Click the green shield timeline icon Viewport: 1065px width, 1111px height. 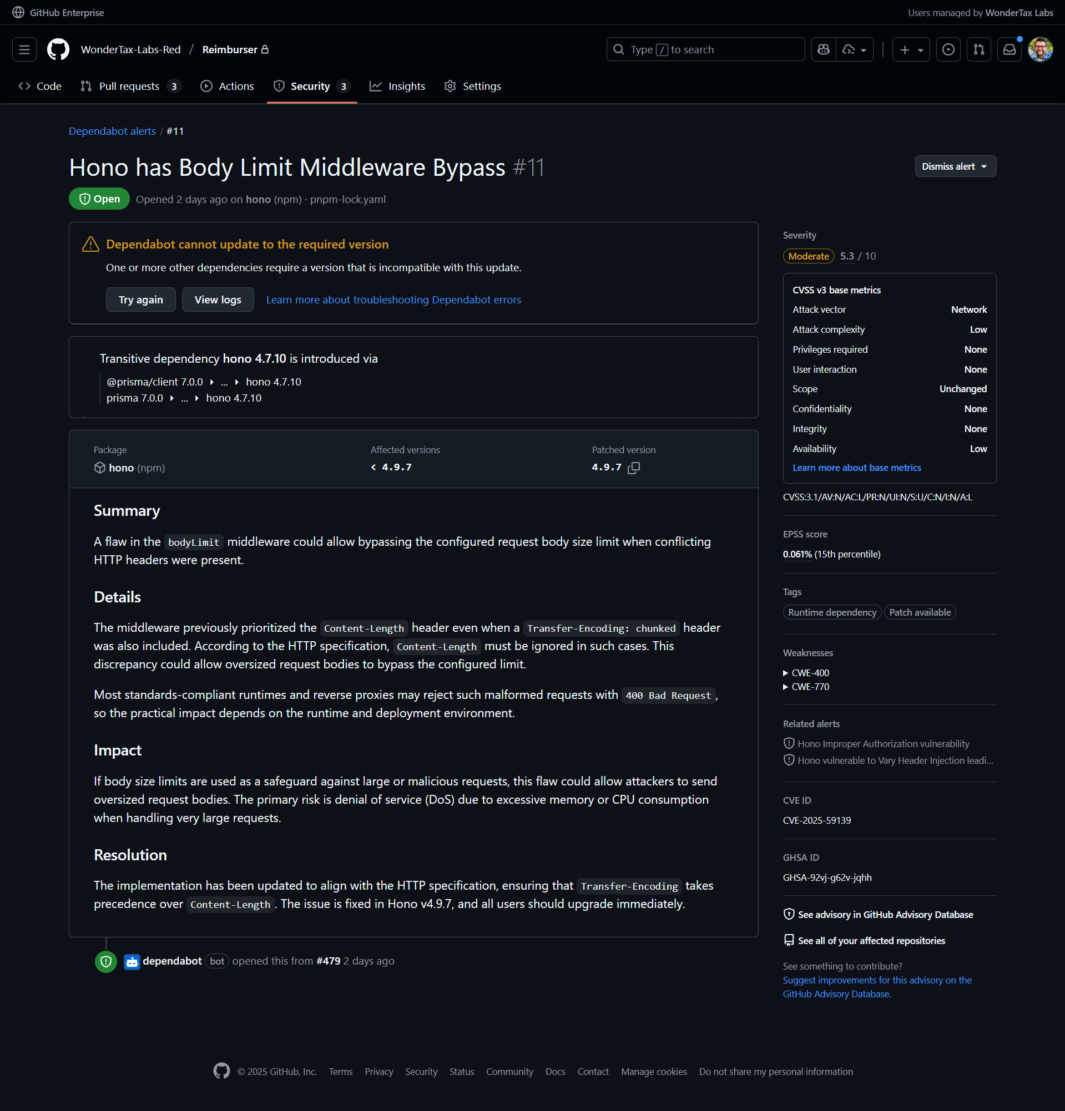(x=106, y=961)
